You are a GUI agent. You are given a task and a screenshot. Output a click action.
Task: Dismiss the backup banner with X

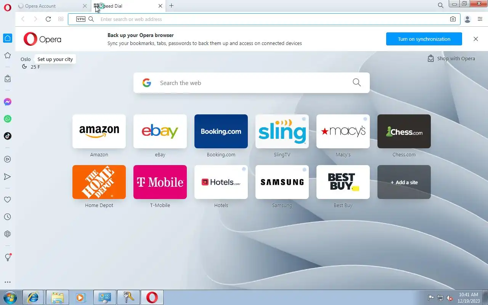click(476, 39)
